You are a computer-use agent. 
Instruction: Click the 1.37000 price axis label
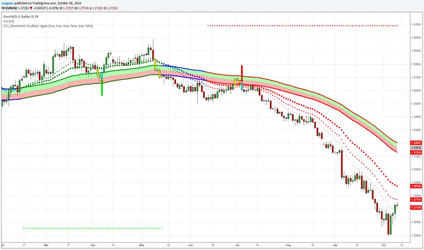tap(416, 78)
